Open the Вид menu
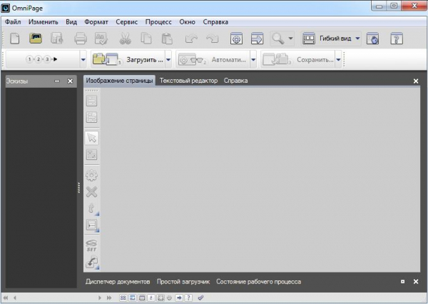Screen dimensions: 428x304 (71, 22)
